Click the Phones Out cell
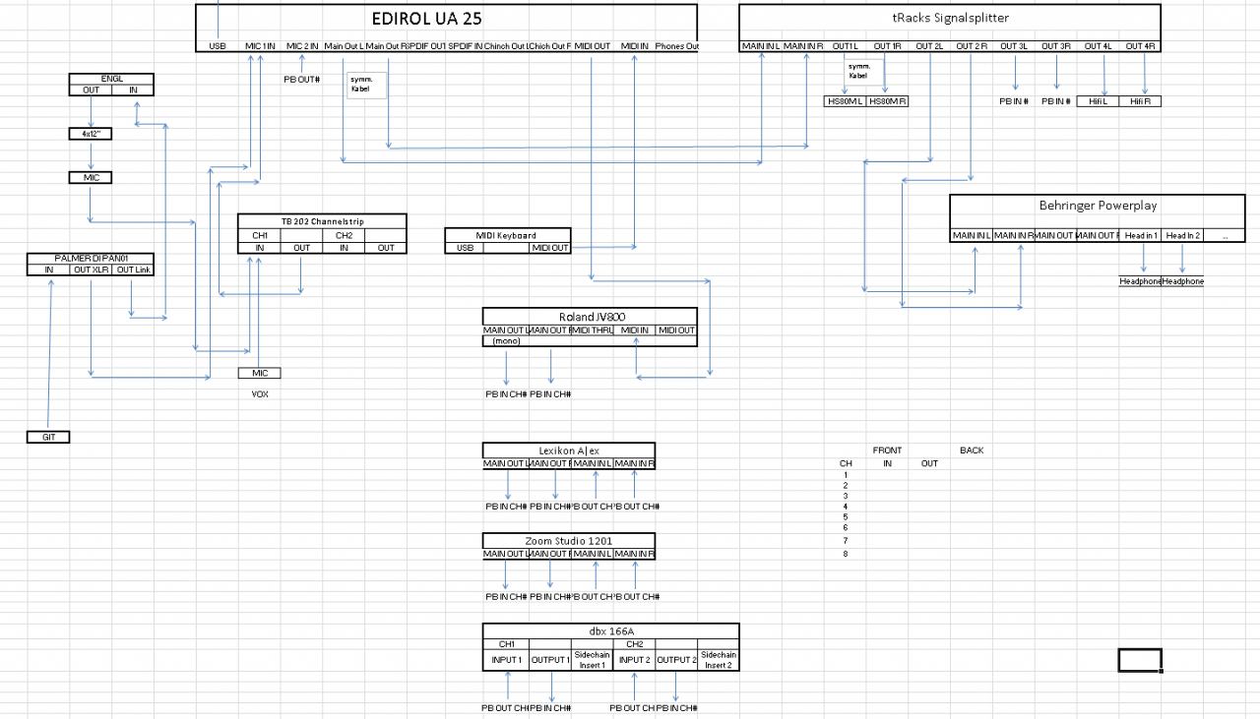Image resolution: width=1260 pixels, height=719 pixels. [676, 46]
